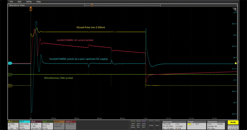Open the Utility menu
Image resolution: width=247 pixels, height=130 pixels.
click(29, 2)
